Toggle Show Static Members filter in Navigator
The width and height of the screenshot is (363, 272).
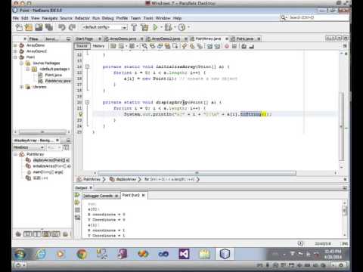(37, 234)
